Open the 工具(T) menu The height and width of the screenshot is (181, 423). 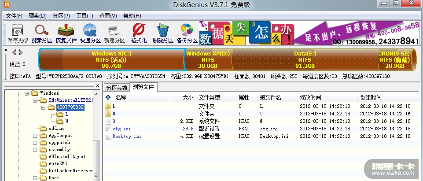[85, 16]
